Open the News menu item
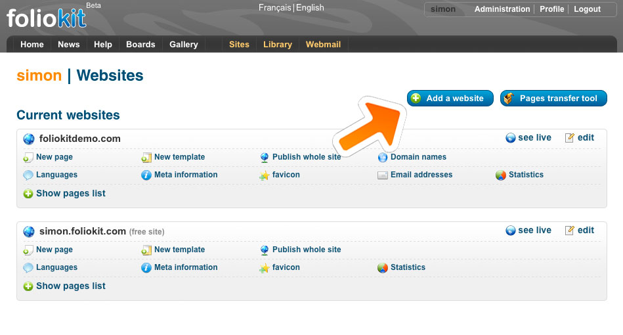This screenshot has height=335, width=623. tap(69, 45)
